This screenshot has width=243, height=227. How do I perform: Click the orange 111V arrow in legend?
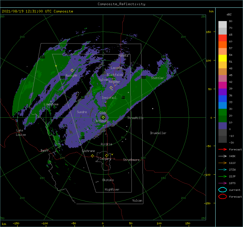(x=222, y=163)
